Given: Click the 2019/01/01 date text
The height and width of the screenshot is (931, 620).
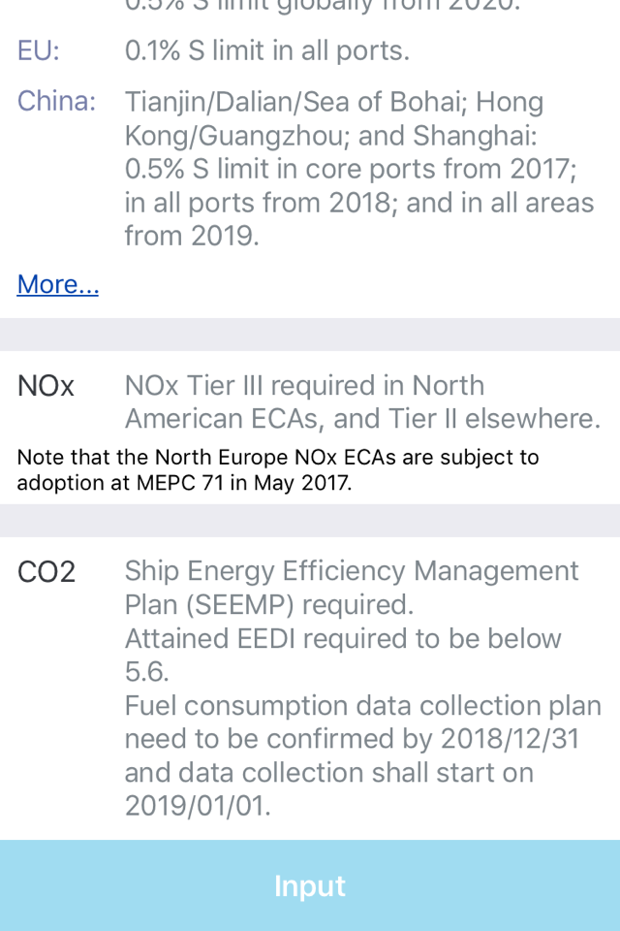Looking at the screenshot, I should point(198,806).
